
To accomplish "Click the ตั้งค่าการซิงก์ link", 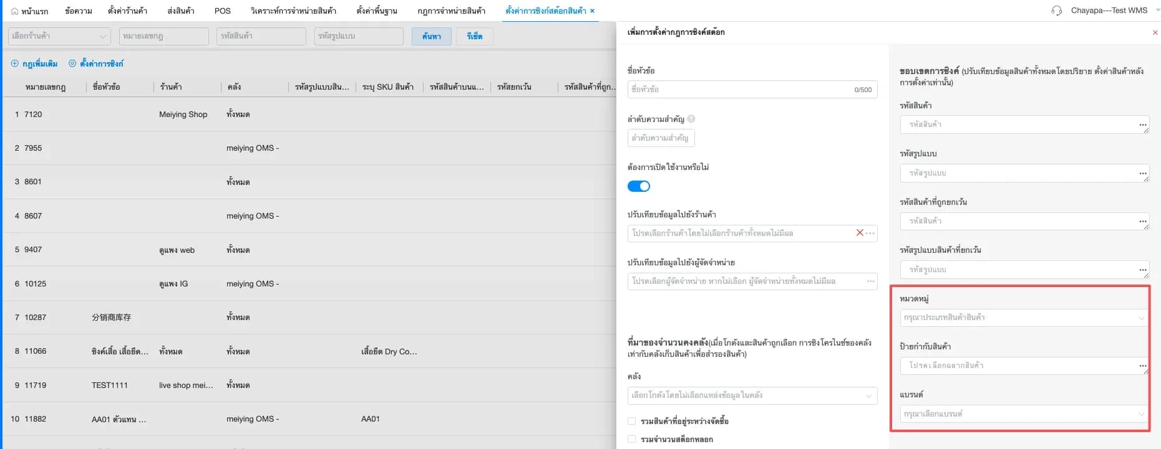I will [x=102, y=64].
